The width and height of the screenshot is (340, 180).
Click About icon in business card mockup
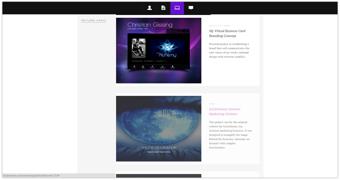point(143,67)
